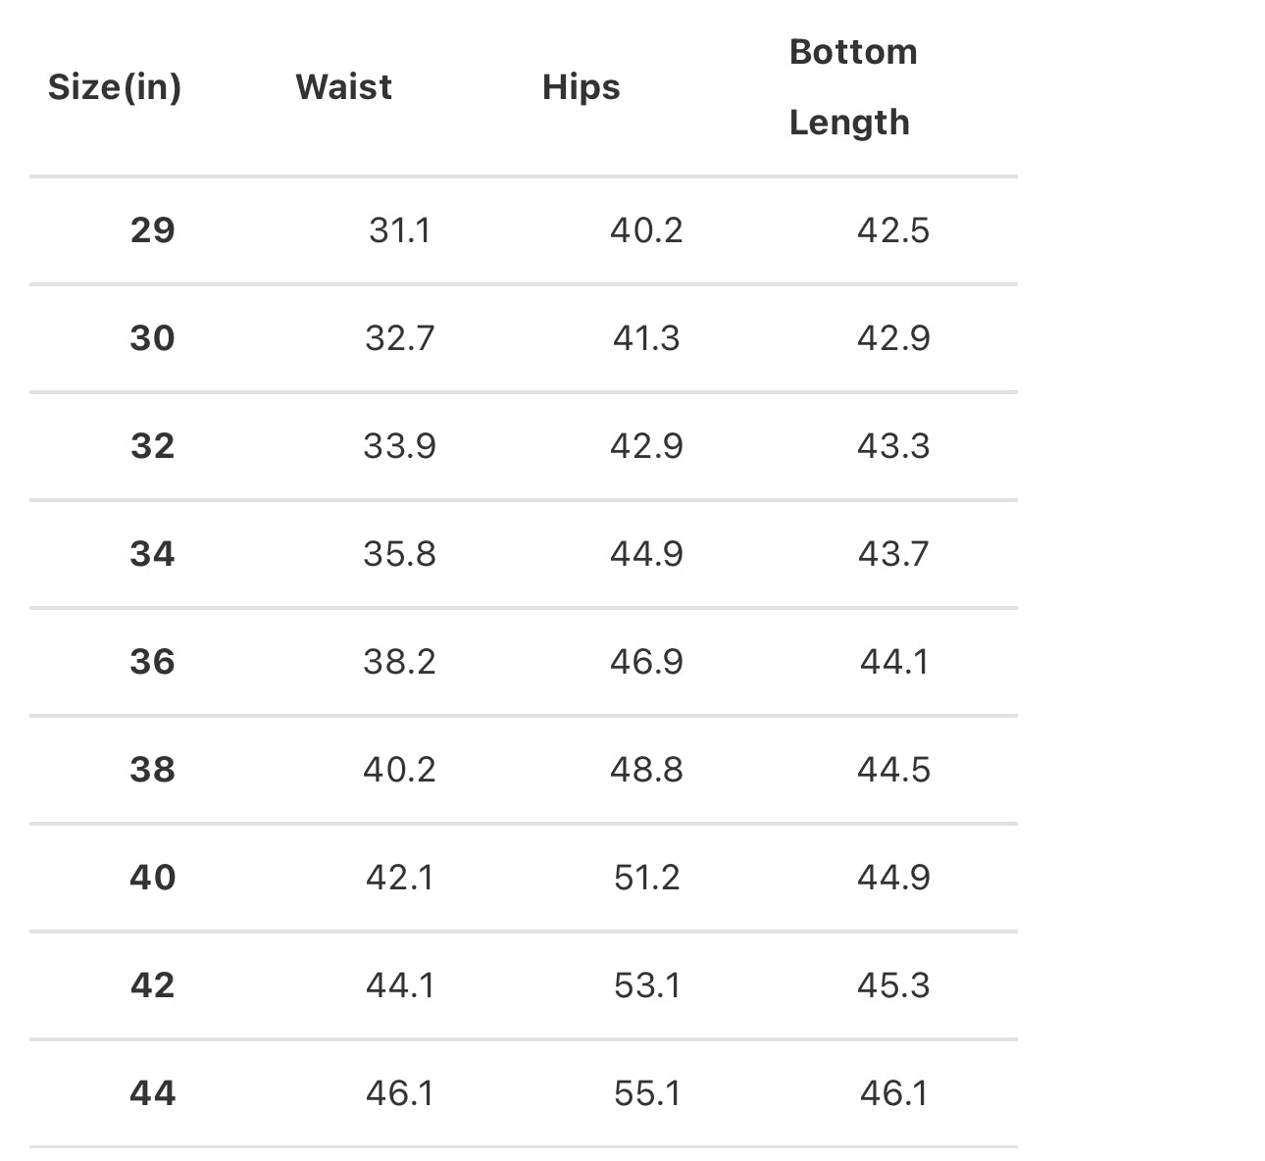Viewport: 1265px width, 1161px height.
Task: Select waist value 38.2
Action: point(399,662)
